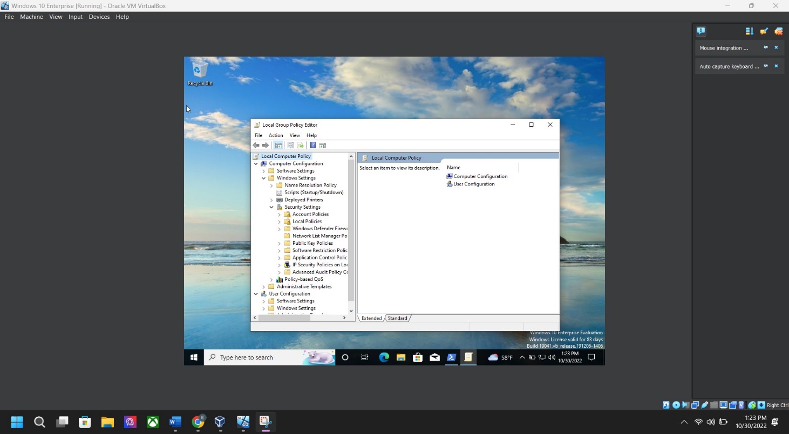
Task: Click the blue Help toolbar icon
Action: (312, 146)
